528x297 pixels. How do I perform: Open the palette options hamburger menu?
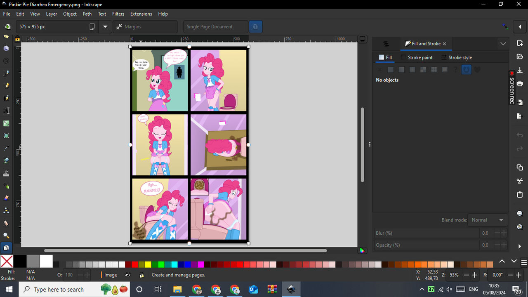coord(524,262)
